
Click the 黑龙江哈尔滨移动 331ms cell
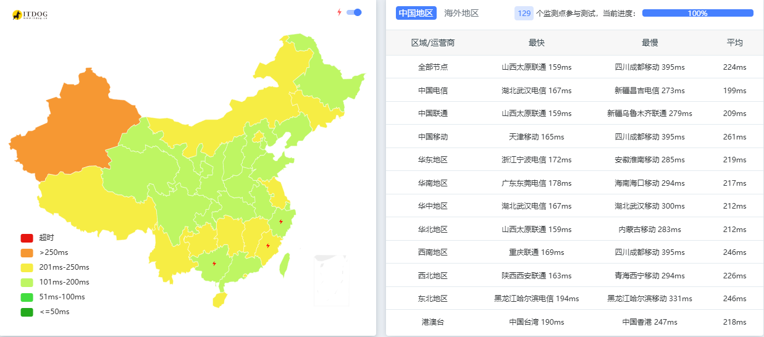coord(650,299)
